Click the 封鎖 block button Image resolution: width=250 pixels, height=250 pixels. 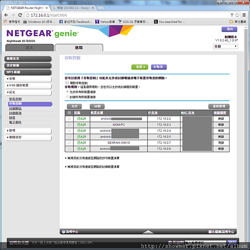(x=97, y=106)
